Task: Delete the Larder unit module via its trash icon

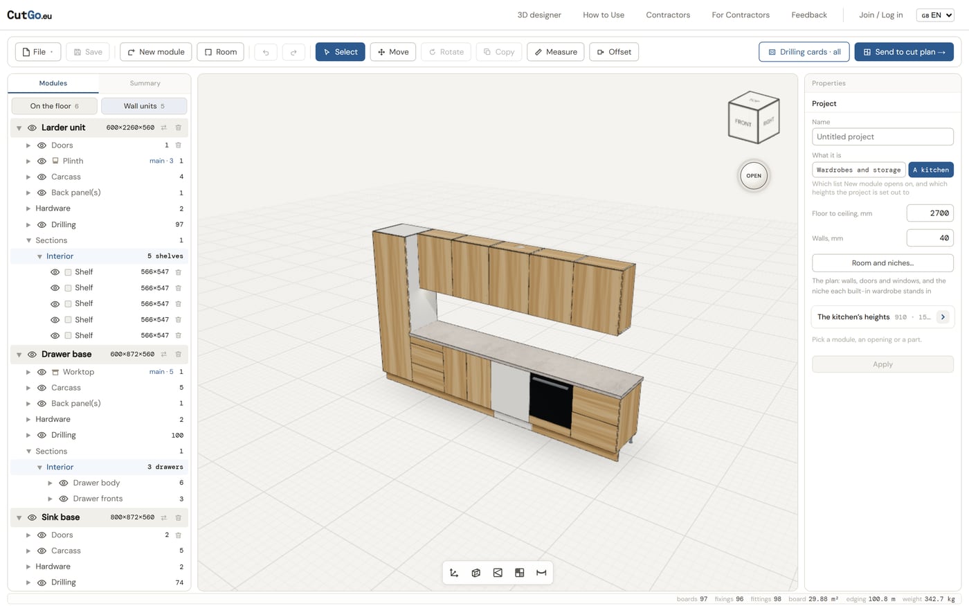Action: [178, 127]
